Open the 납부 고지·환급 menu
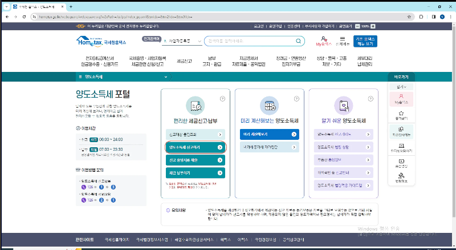Image resolution: width=456 pixels, height=250 pixels. (x=211, y=61)
